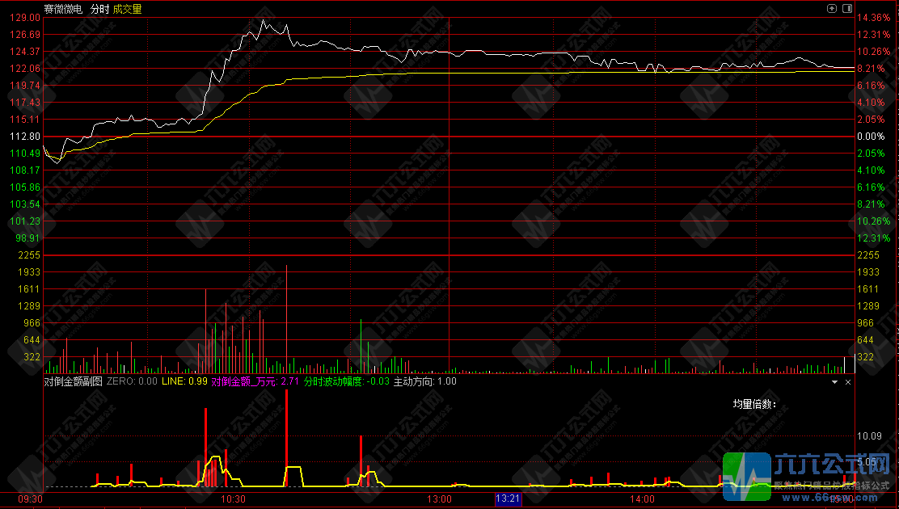This screenshot has width=899, height=509.
Task: Open the indicator panel dropdown arrow
Action: (x=835, y=381)
